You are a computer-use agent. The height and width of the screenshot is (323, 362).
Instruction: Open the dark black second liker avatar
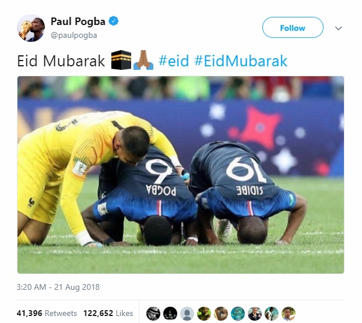(x=170, y=314)
